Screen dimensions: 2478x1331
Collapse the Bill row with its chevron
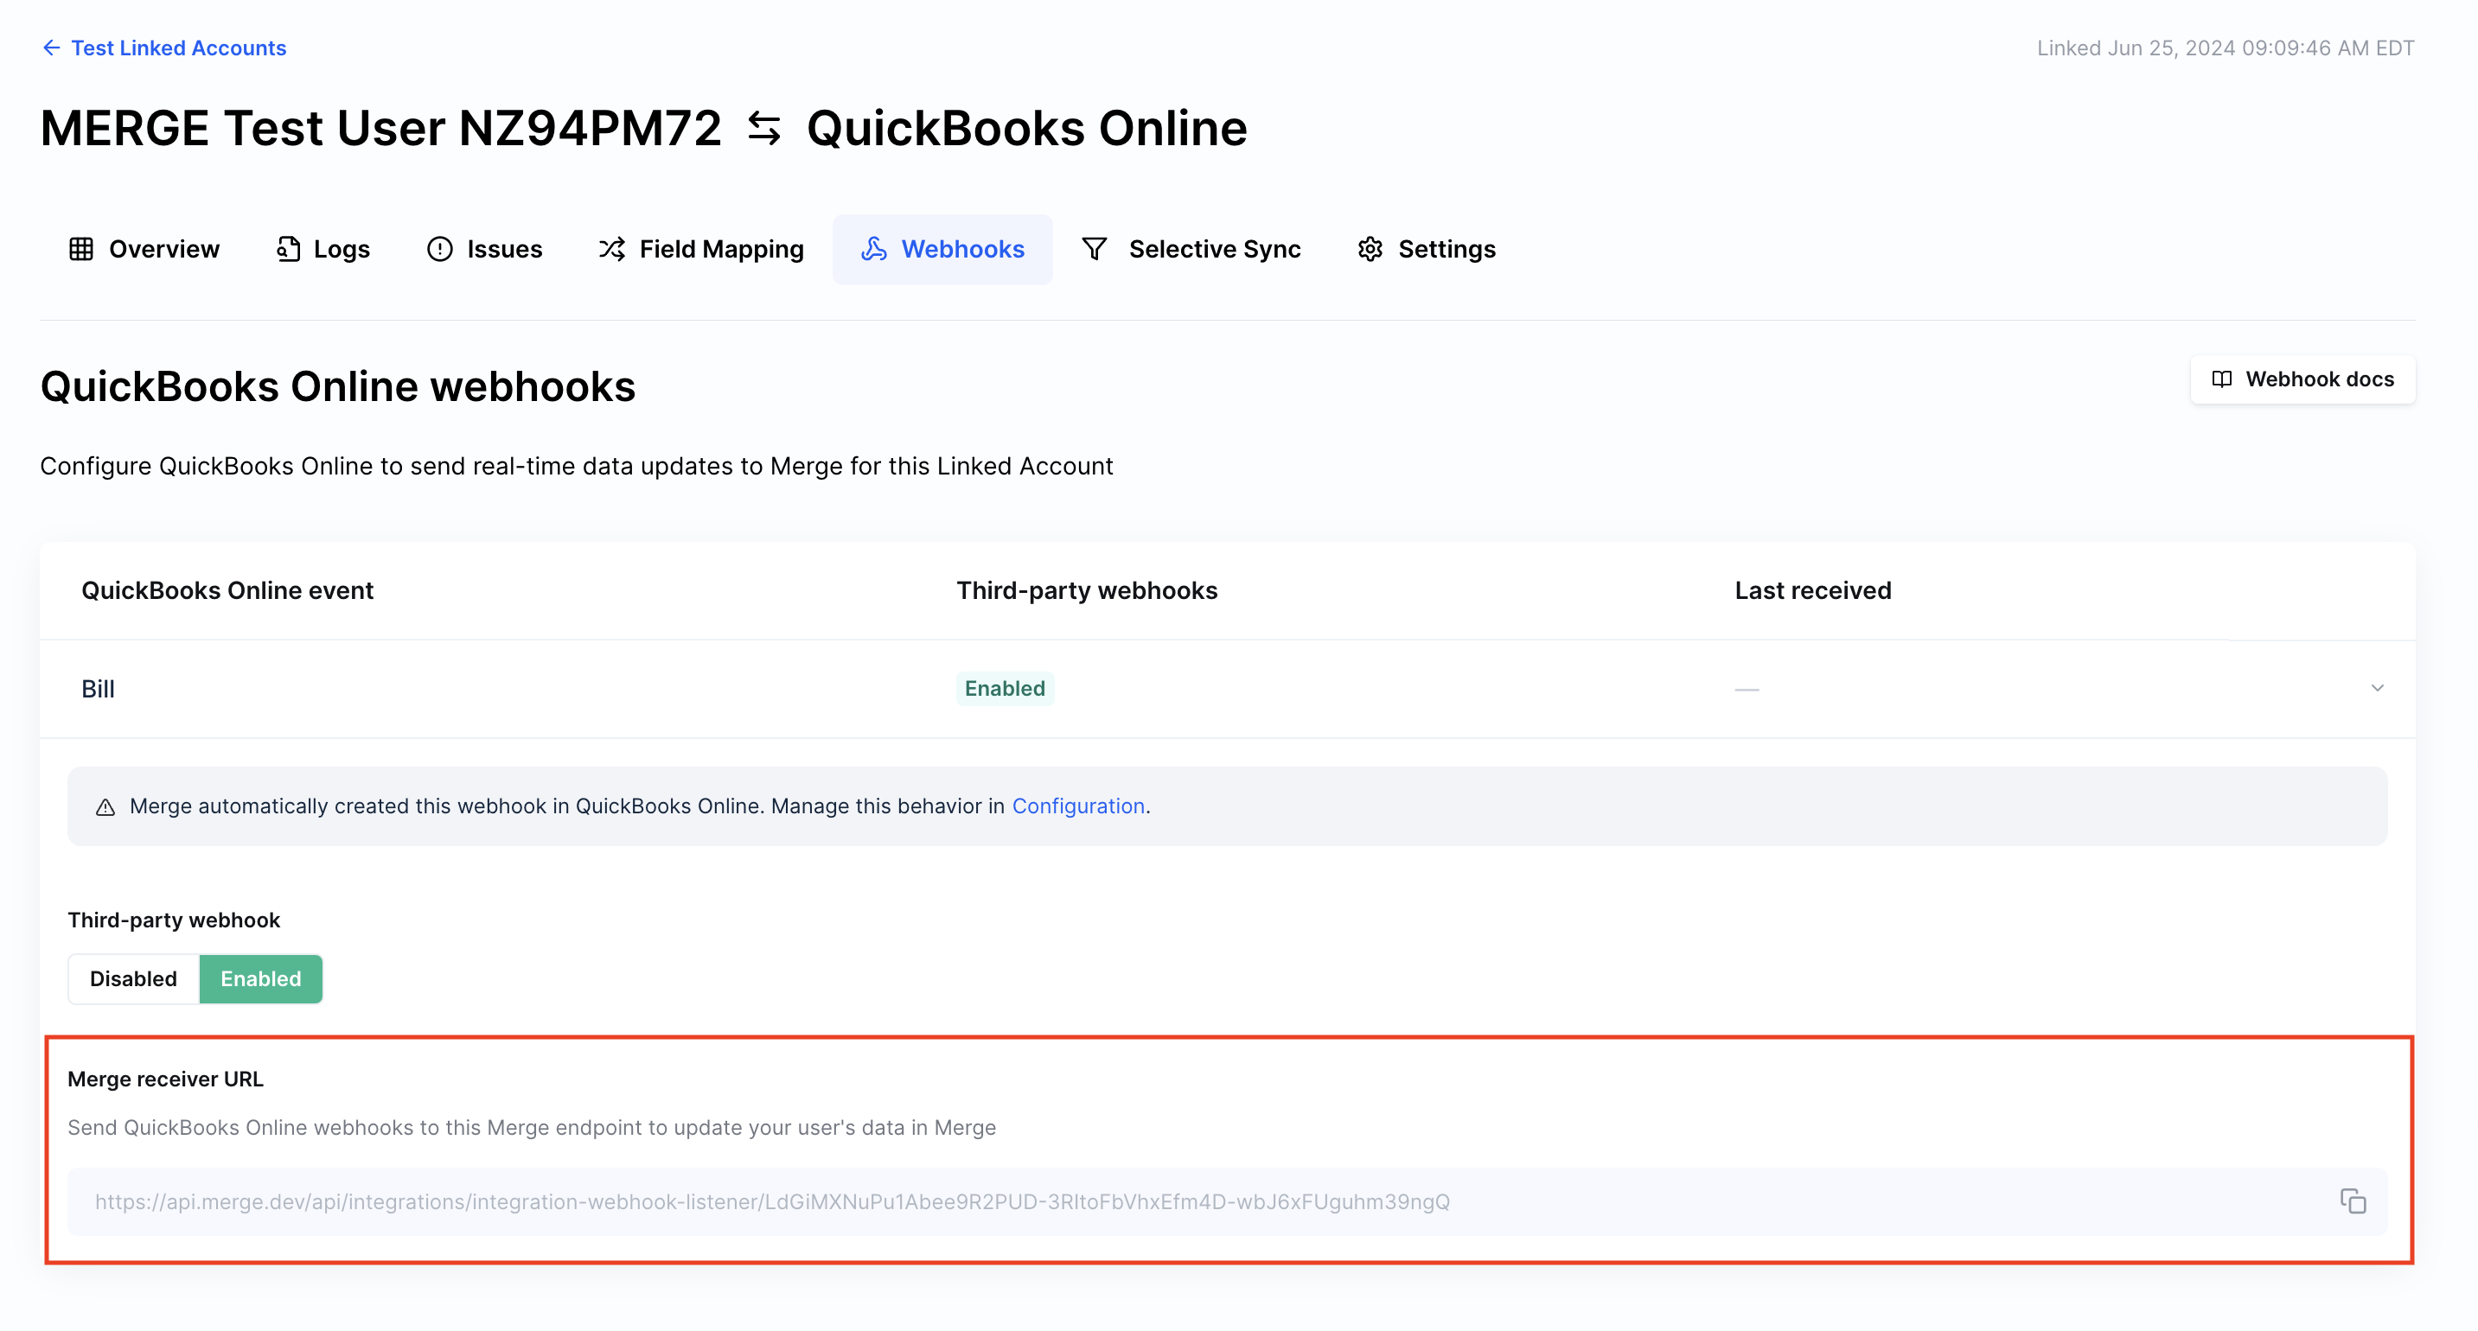[x=2377, y=689]
